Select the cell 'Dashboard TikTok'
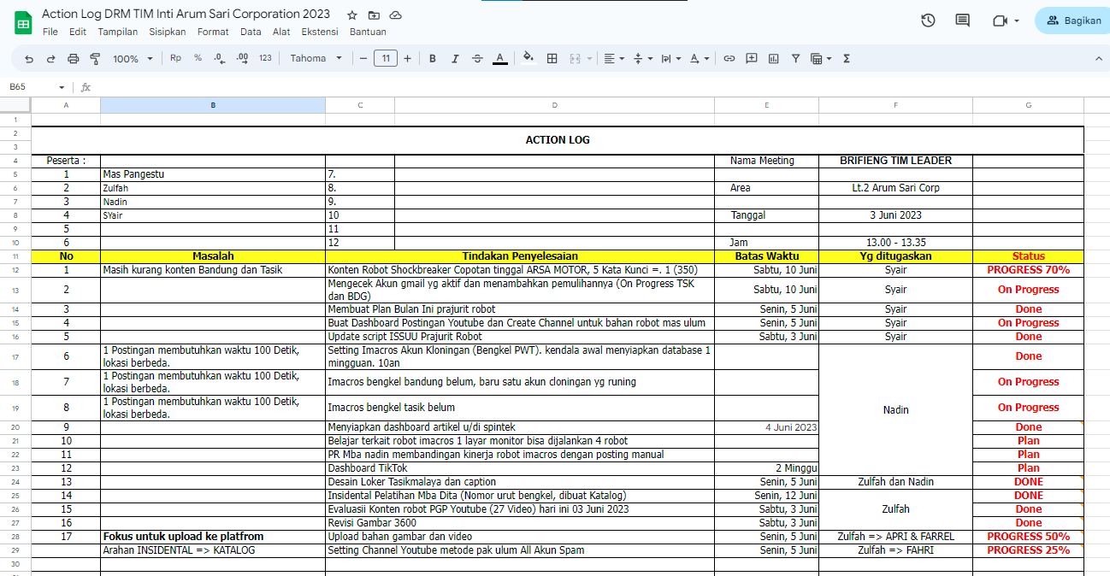This screenshot has width=1110, height=576. point(520,468)
